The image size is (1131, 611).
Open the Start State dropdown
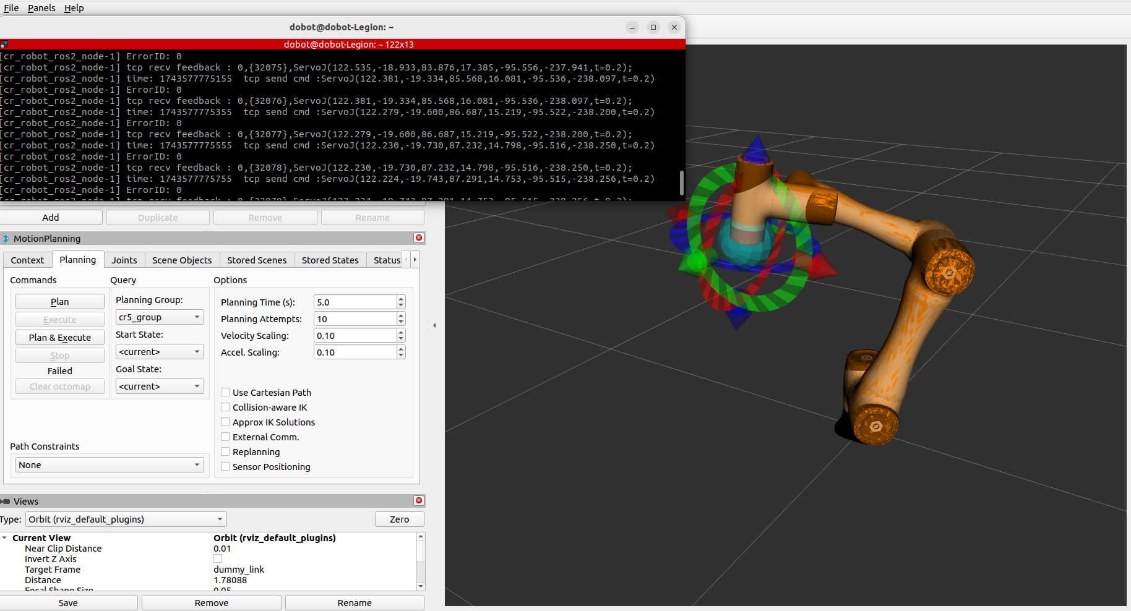(160, 352)
